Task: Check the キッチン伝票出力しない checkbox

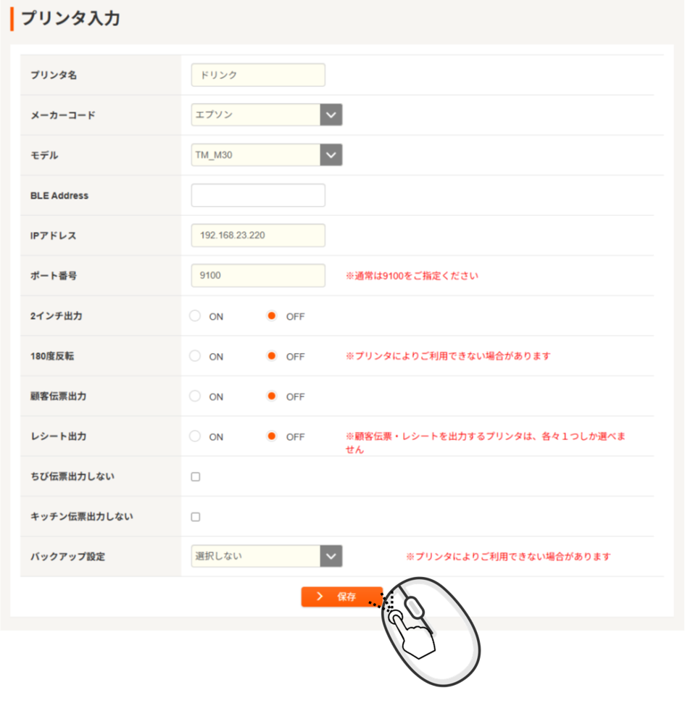Action: pos(196,516)
